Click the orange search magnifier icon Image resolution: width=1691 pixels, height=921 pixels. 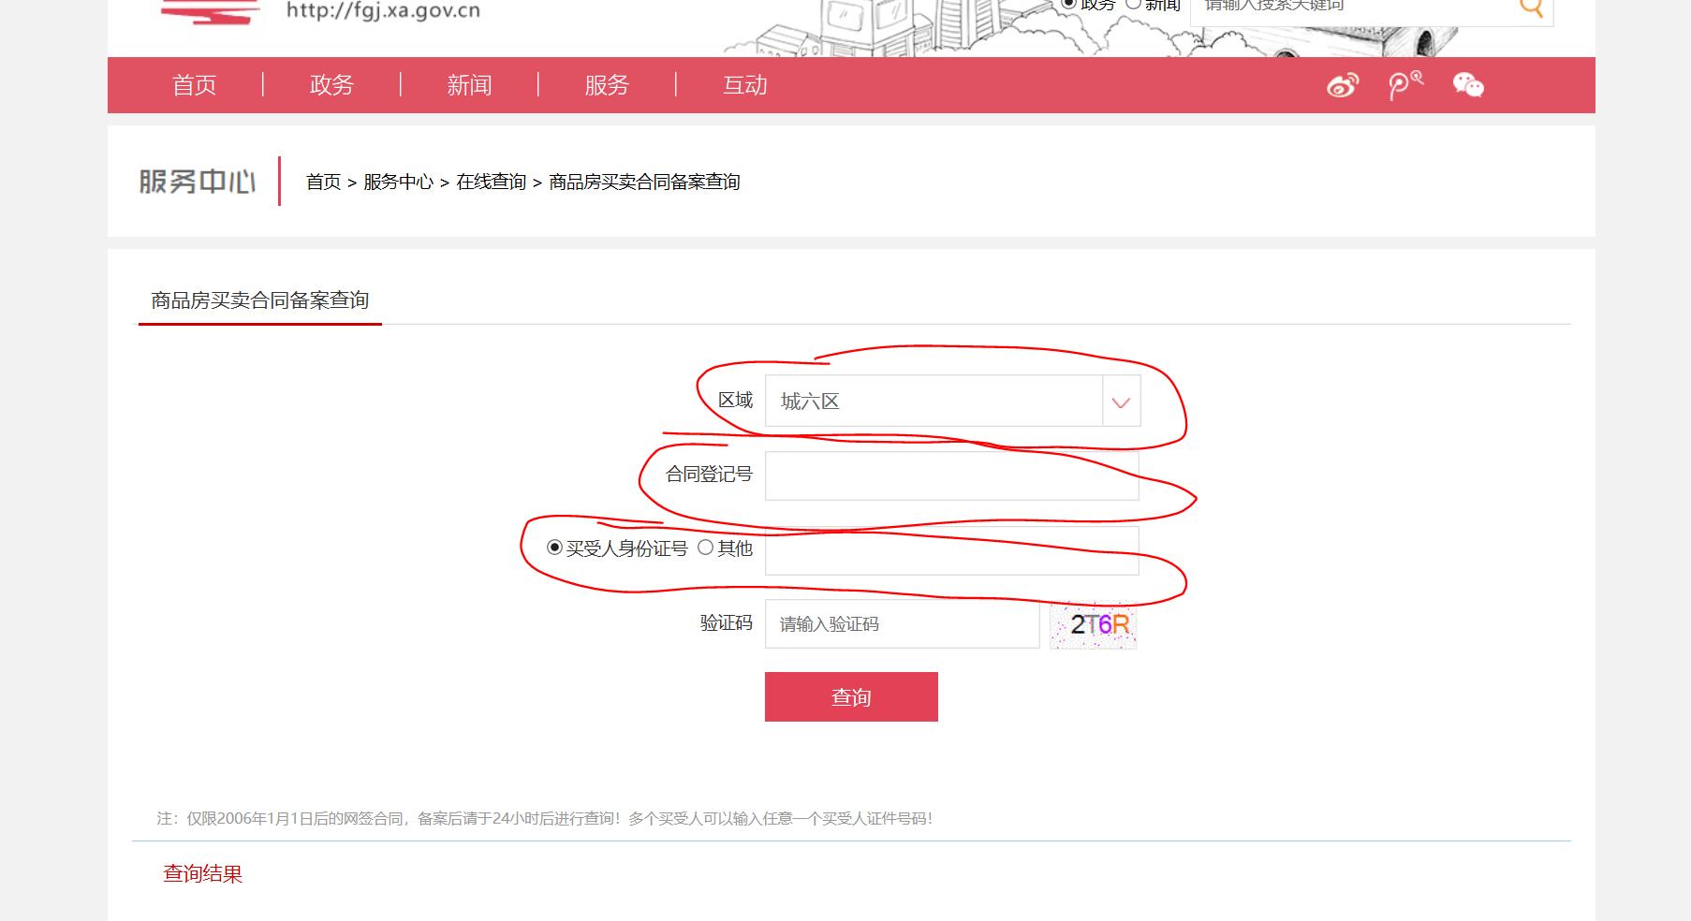(1530, 7)
